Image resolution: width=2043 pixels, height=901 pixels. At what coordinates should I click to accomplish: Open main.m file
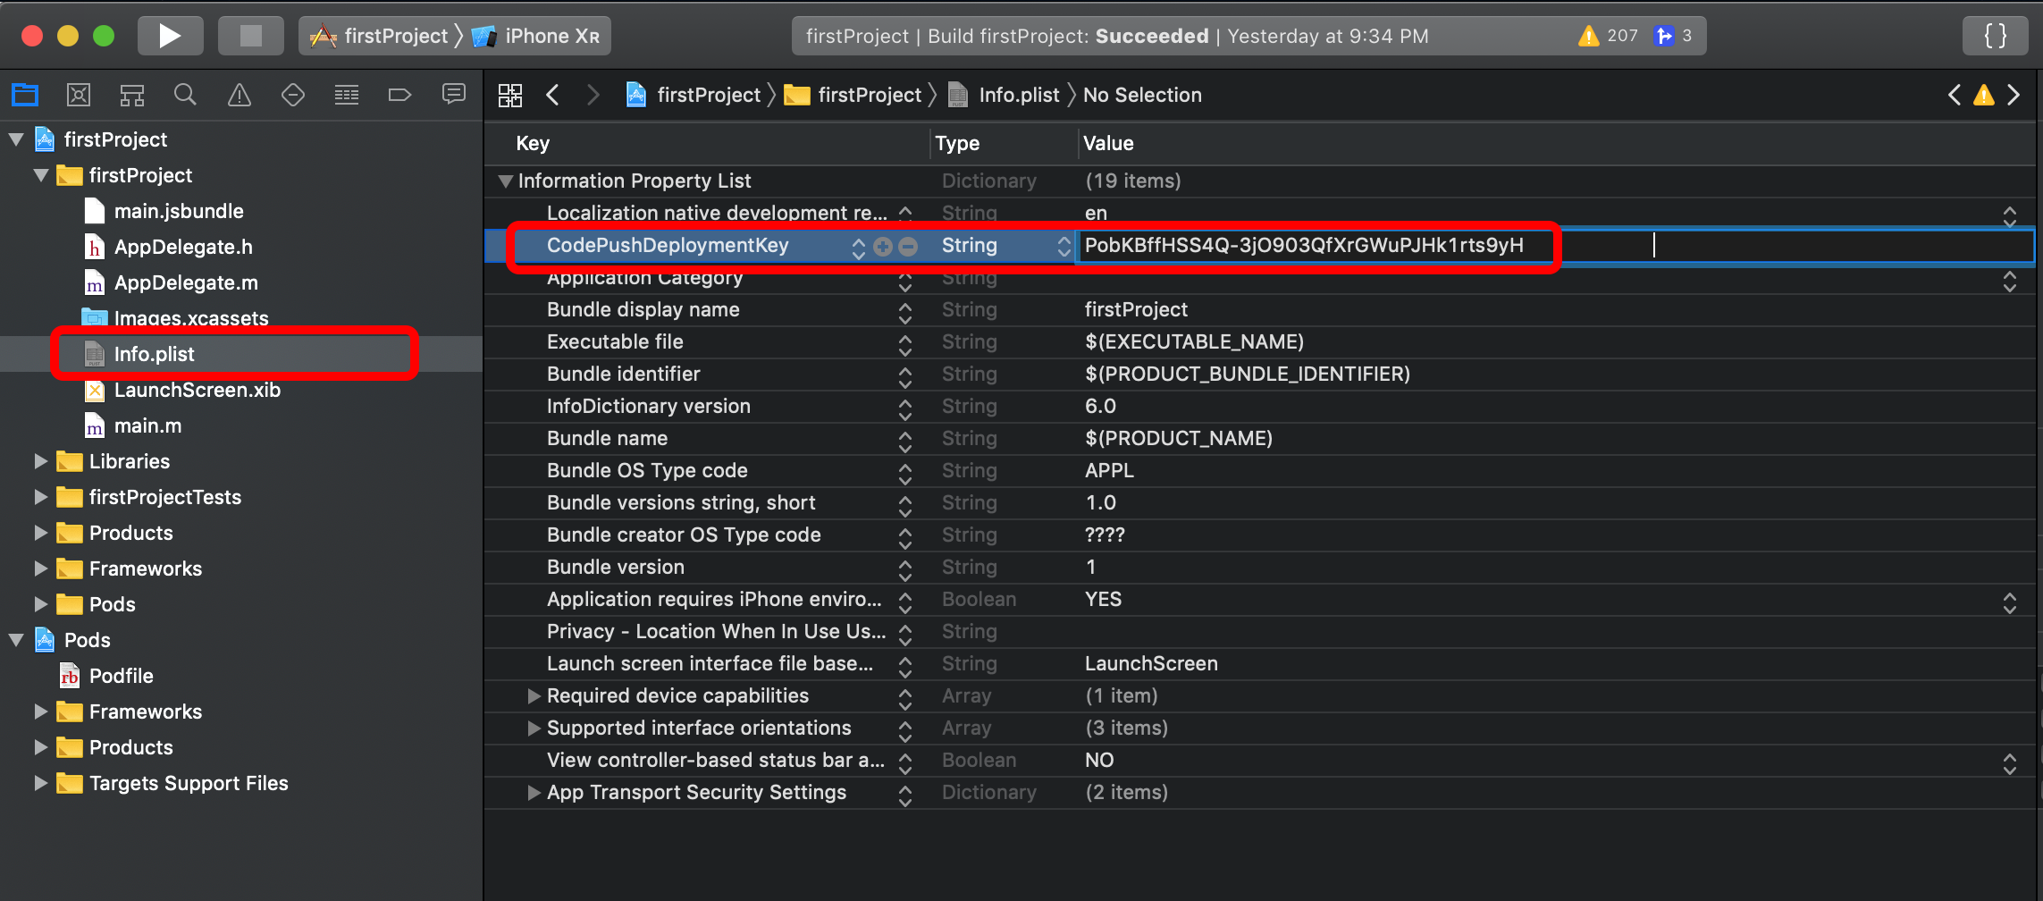[147, 425]
